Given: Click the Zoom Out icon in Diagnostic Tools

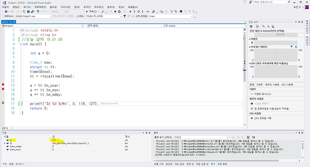Looking at the screenshot, I should coord(268,27).
